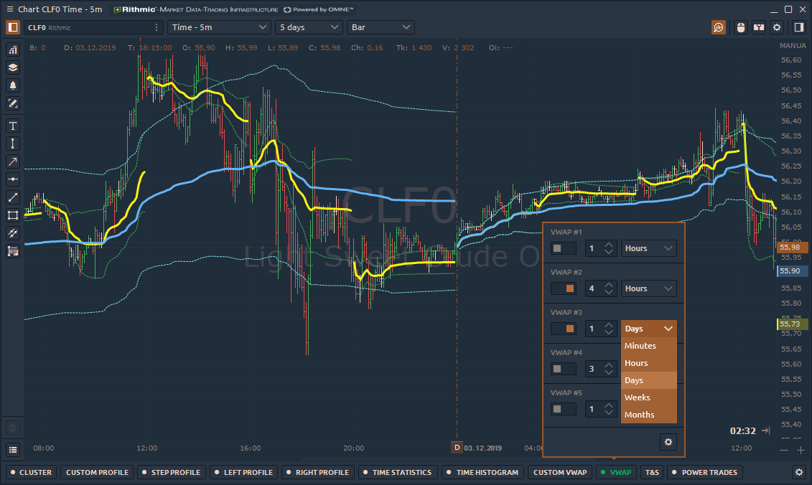Click the CLF0 symbol input field
Screen dimensions: 812x485
tap(86, 27)
